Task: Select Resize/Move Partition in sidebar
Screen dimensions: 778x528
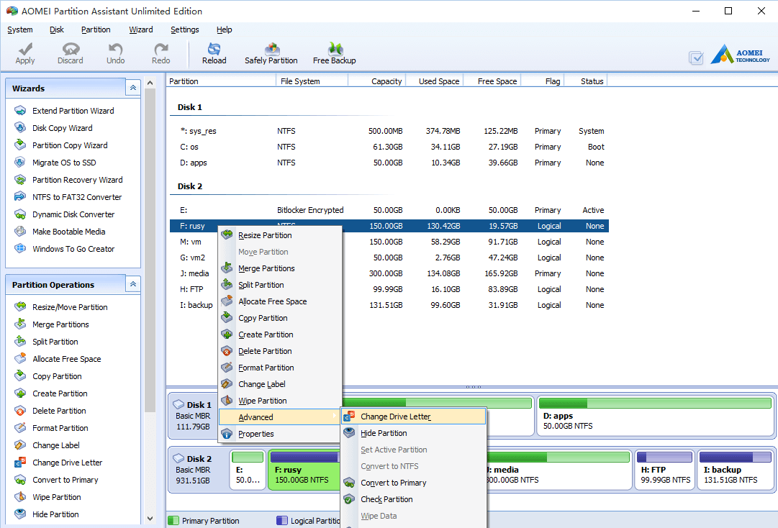Action: (70, 307)
